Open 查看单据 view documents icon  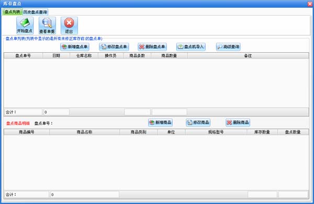pos(47,26)
